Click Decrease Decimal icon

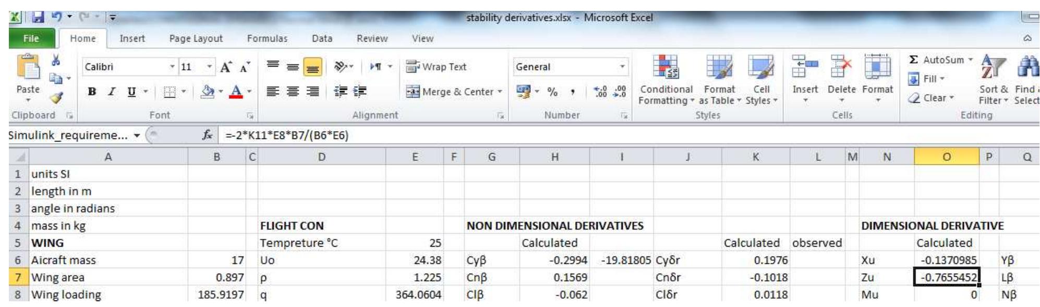(x=619, y=92)
